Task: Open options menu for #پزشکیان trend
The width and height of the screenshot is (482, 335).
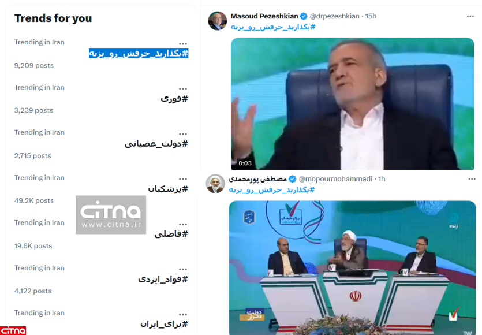Action: tap(183, 178)
